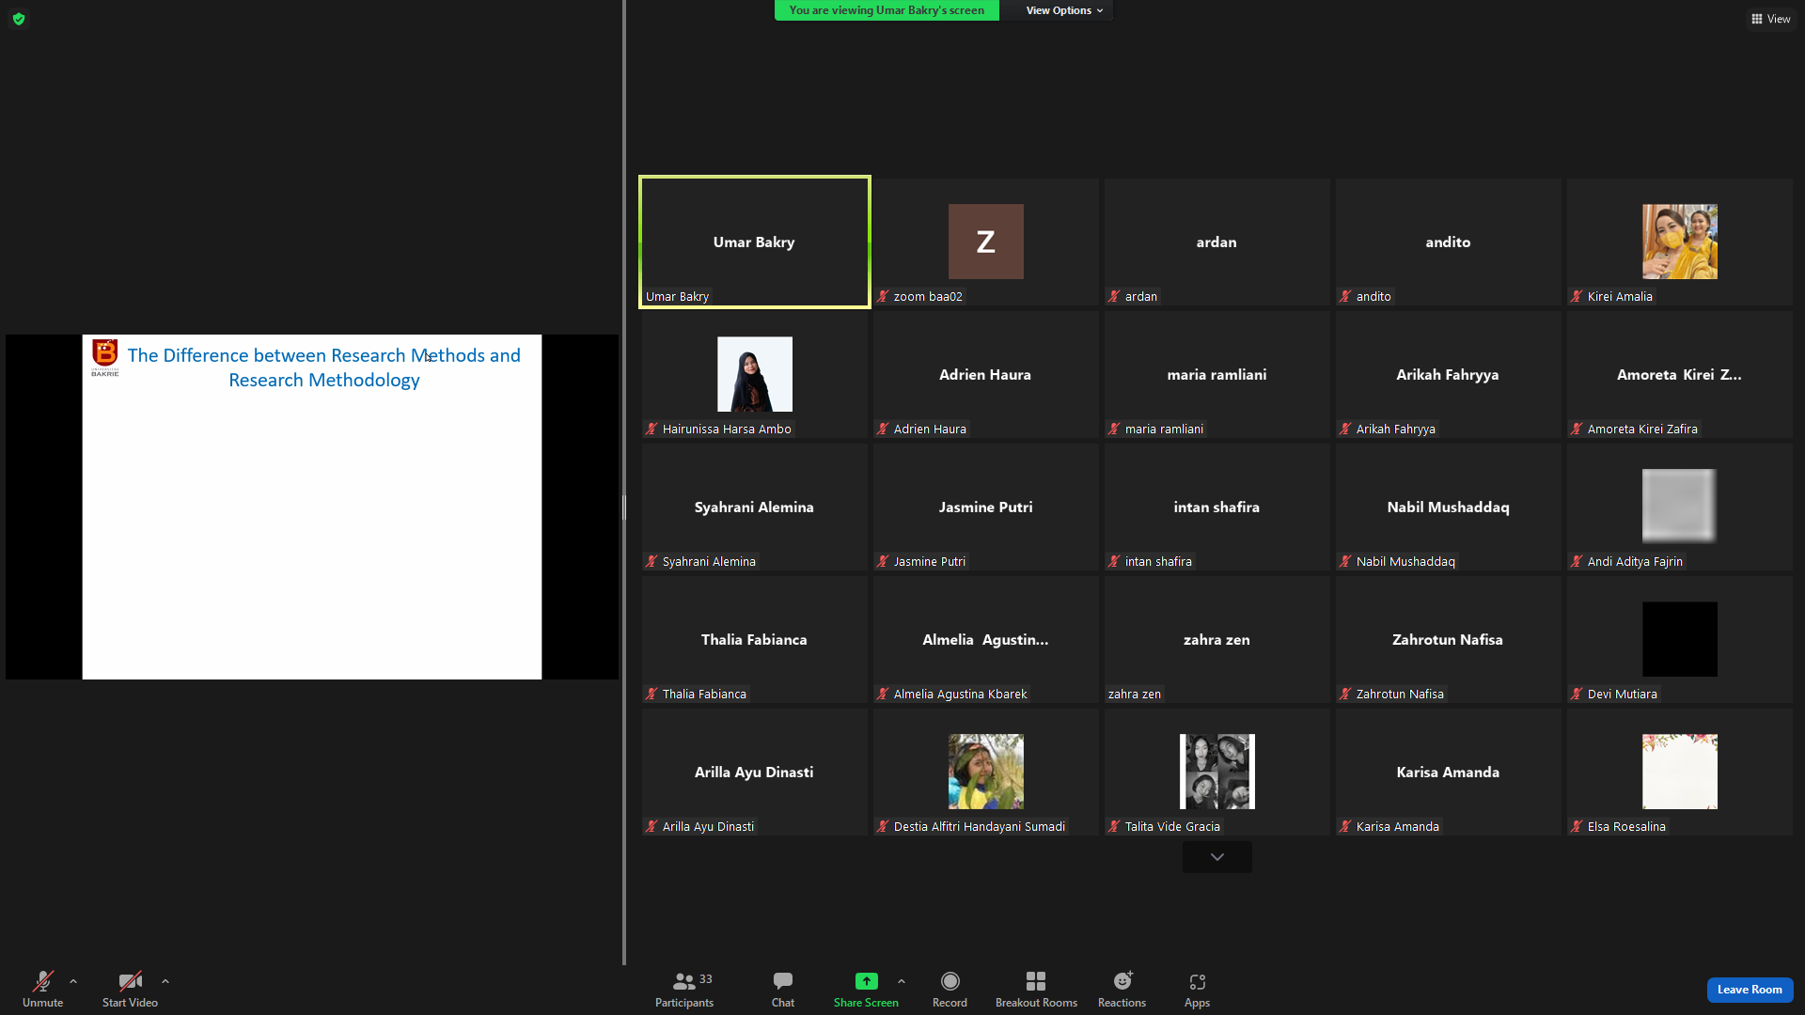Select Hairunissa Harsa Ambo's profile photo
Screen dimensions: 1805x1015
(x=755, y=374)
